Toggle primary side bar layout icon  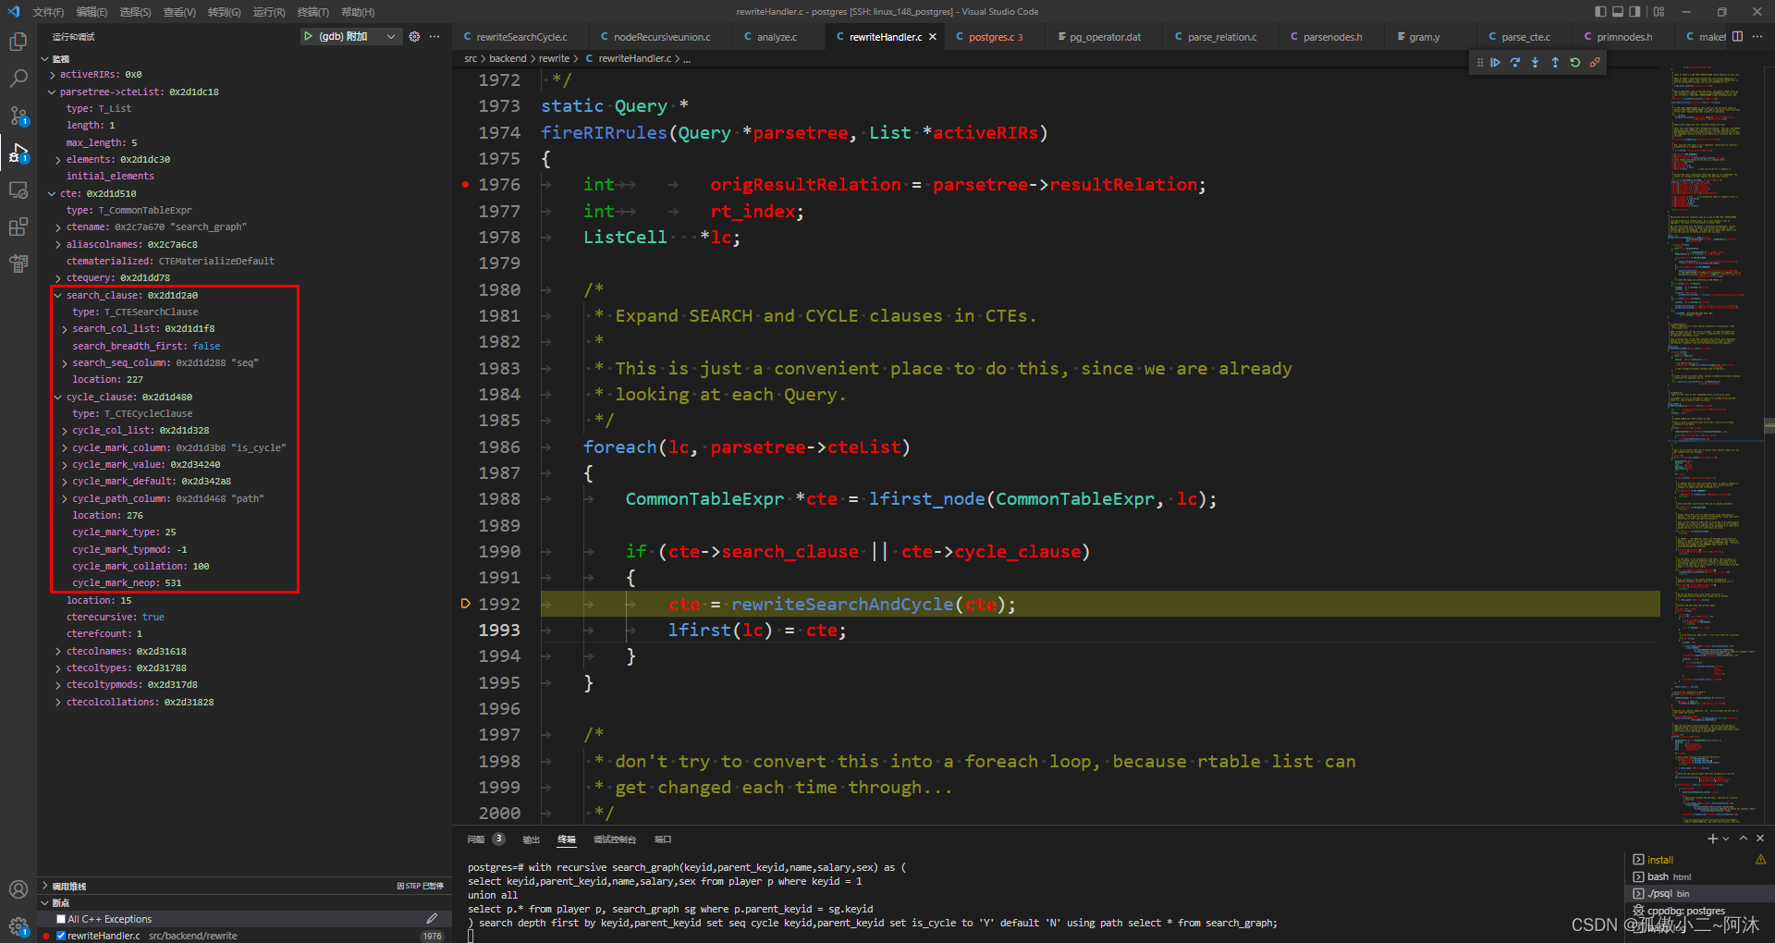(1600, 12)
